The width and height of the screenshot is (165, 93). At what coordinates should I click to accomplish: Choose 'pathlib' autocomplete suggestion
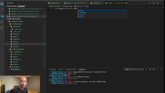[x=102, y=13]
